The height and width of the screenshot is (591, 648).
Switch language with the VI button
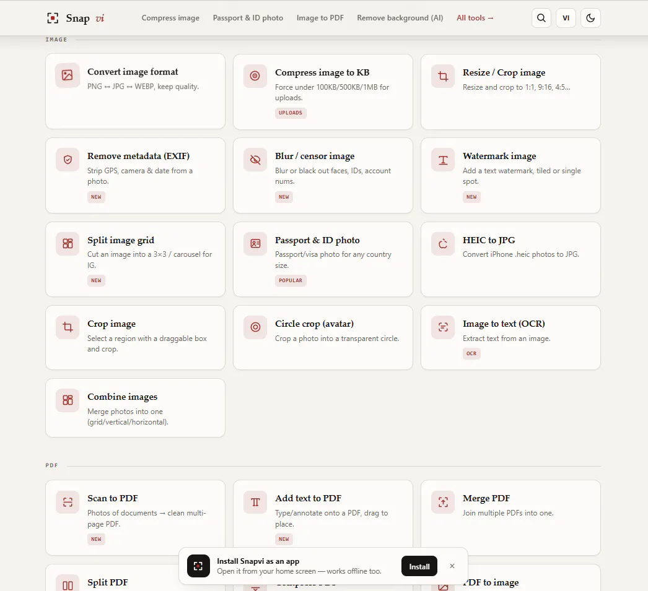point(566,18)
